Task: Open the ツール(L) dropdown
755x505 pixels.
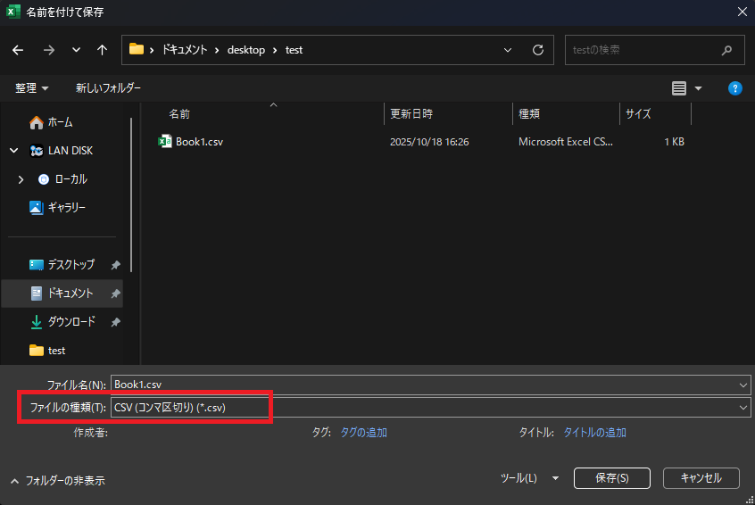Action: click(x=529, y=478)
